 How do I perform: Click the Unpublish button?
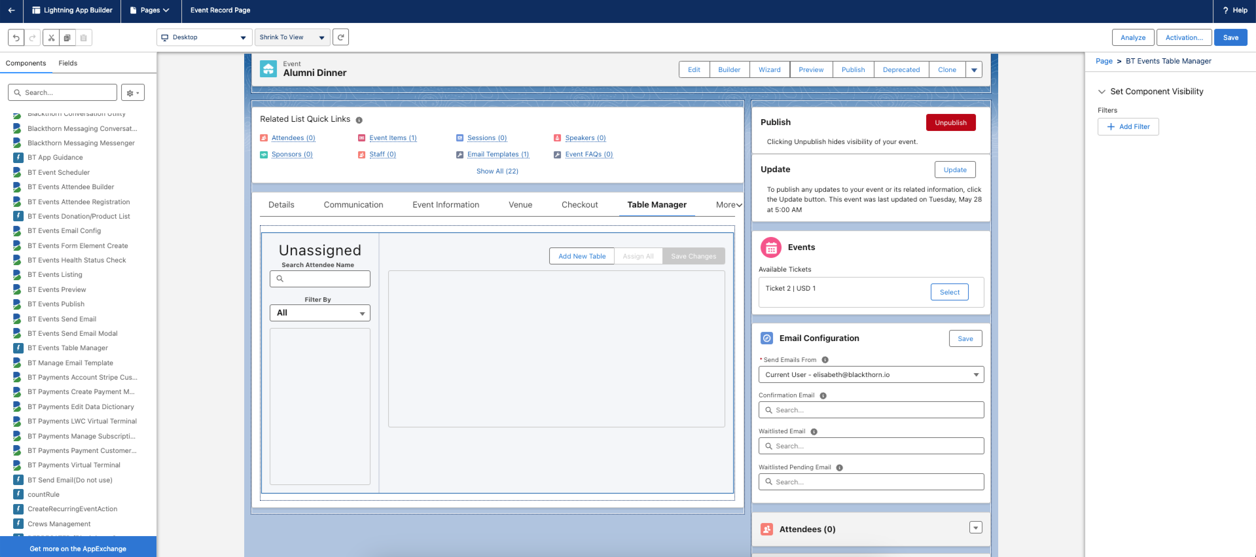click(950, 122)
